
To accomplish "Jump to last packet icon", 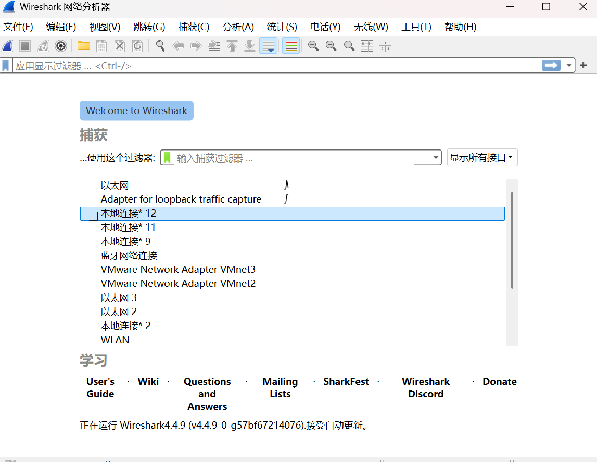I will tap(250, 46).
